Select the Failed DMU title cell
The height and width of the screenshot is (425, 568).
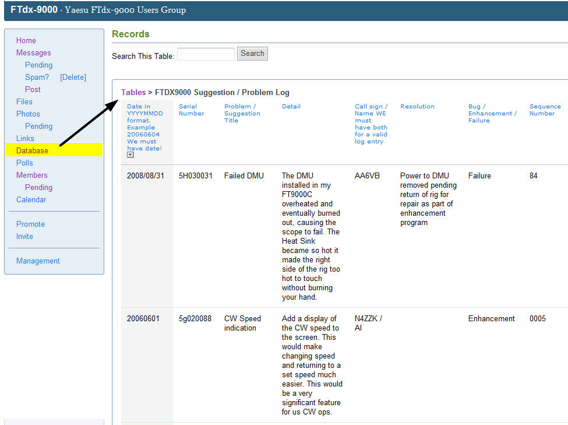[x=244, y=176]
